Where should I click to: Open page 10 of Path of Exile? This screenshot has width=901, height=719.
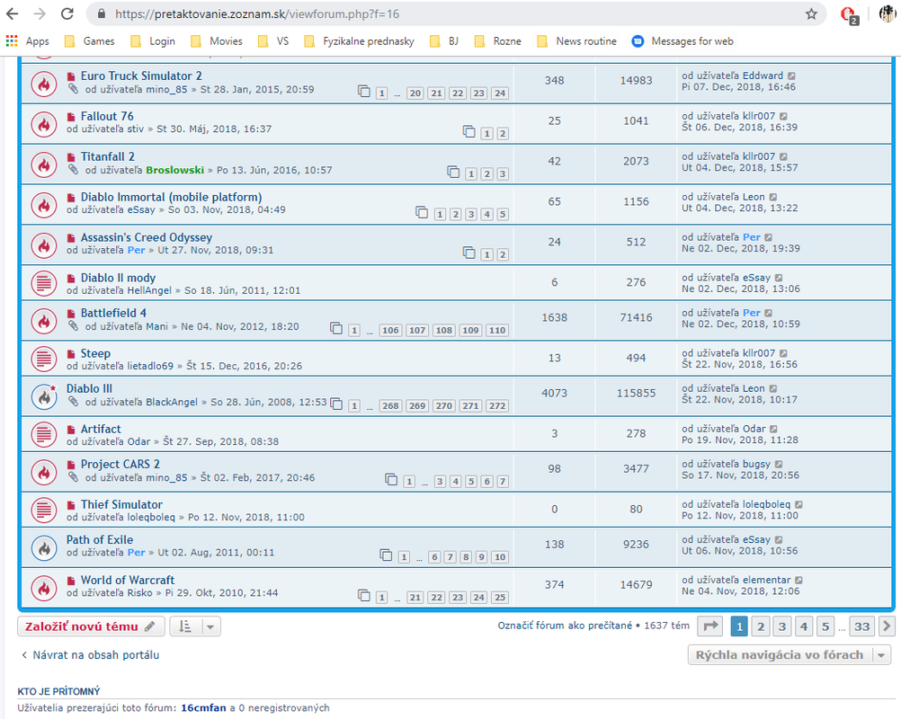[500, 557]
